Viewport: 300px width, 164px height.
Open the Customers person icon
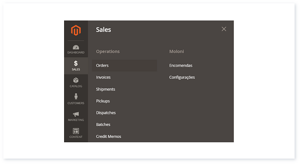tap(76, 97)
